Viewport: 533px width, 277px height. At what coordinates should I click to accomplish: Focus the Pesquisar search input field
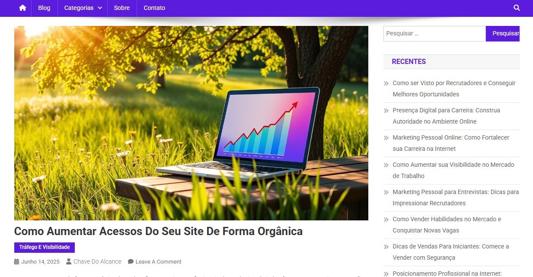coord(434,34)
